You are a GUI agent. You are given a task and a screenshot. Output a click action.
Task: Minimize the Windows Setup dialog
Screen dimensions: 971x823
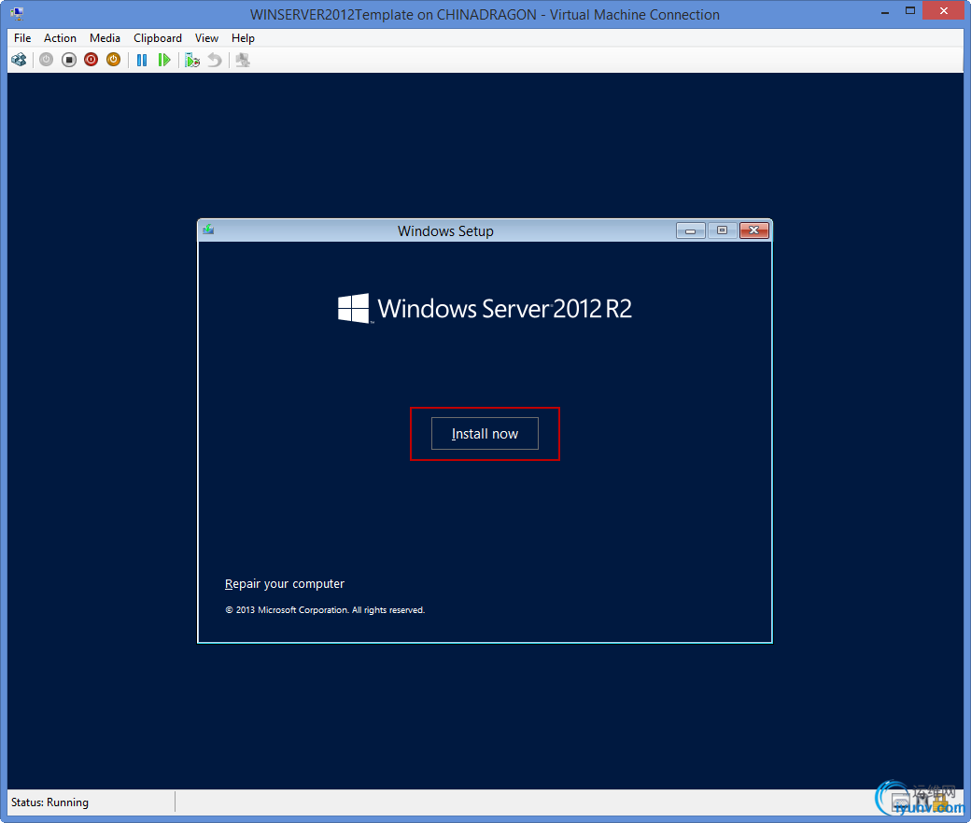(691, 230)
